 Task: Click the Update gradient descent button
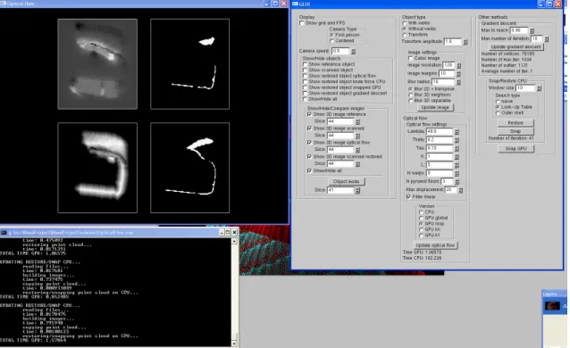[516, 47]
